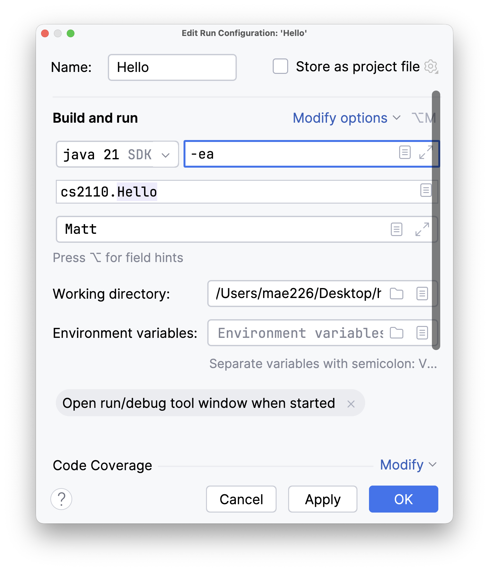Click macros icon in Working directory field
The image size is (489, 571).
click(x=422, y=294)
